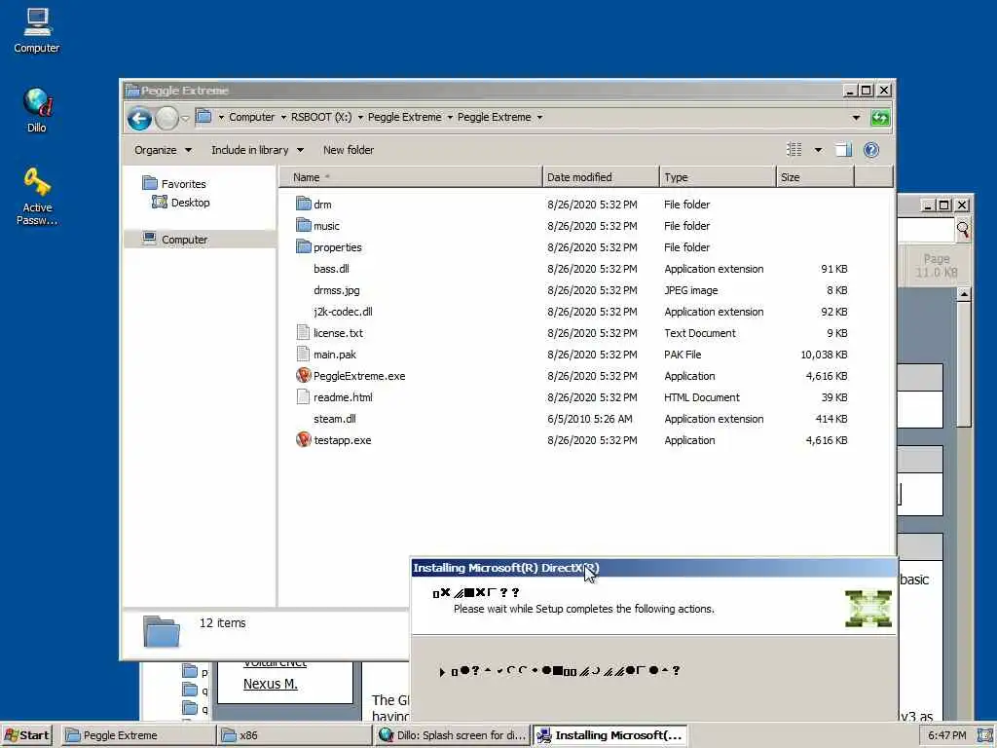Refresh the Peggle Extreme folder view
The height and width of the screenshot is (748, 997).
[880, 118]
